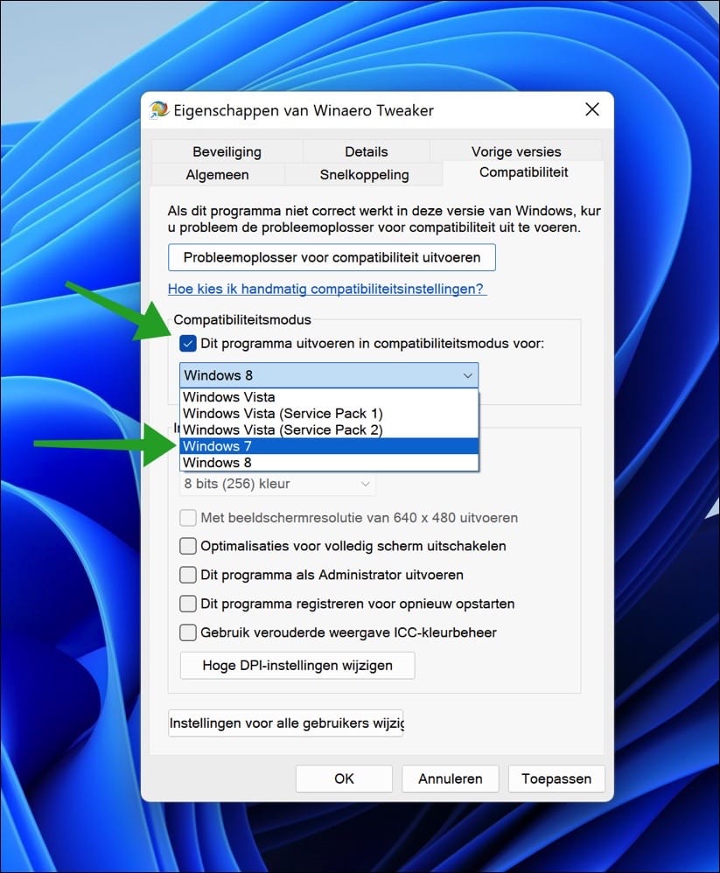Enable 'Dit programma als Administrator uitvoeren'
The height and width of the screenshot is (873, 720).
click(187, 575)
